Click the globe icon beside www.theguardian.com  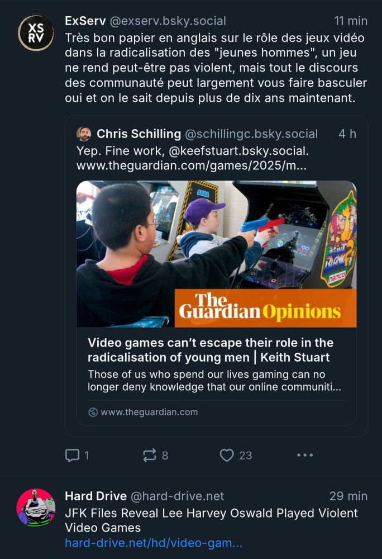click(93, 412)
